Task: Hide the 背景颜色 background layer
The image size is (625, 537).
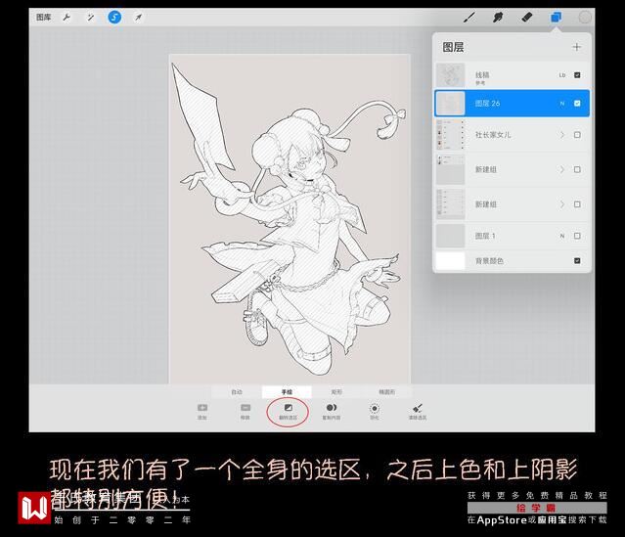Action: pyautogui.click(x=577, y=261)
